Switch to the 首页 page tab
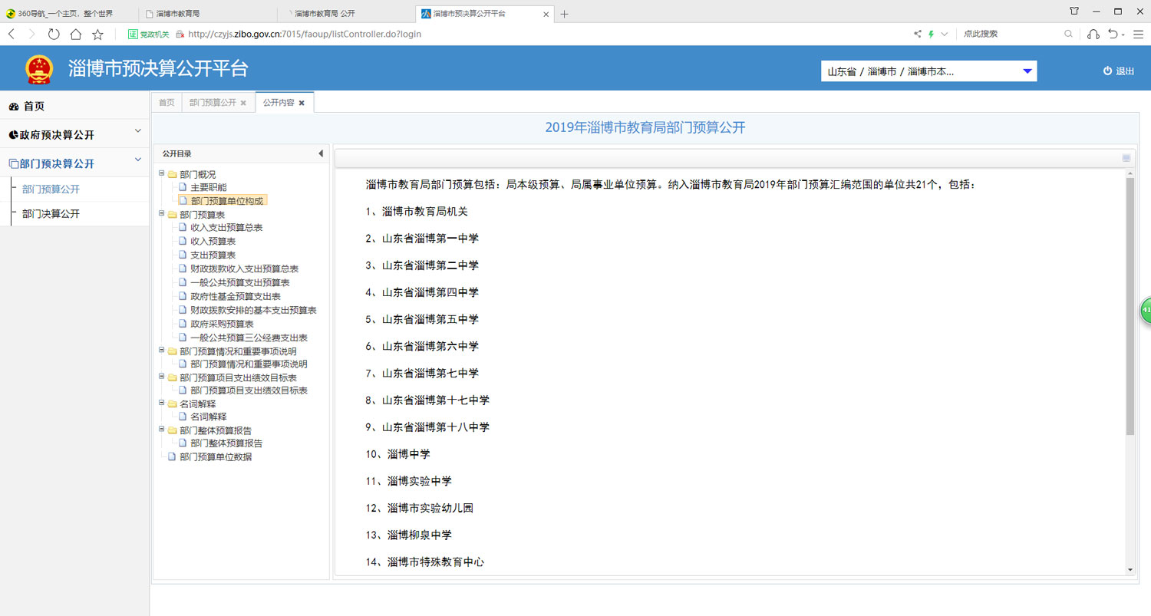Viewport: 1151px width, 616px height. (x=167, y=103)
